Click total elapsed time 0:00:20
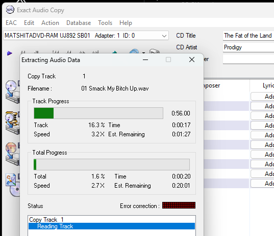274x236 pixels. click(x=181, y=176)
